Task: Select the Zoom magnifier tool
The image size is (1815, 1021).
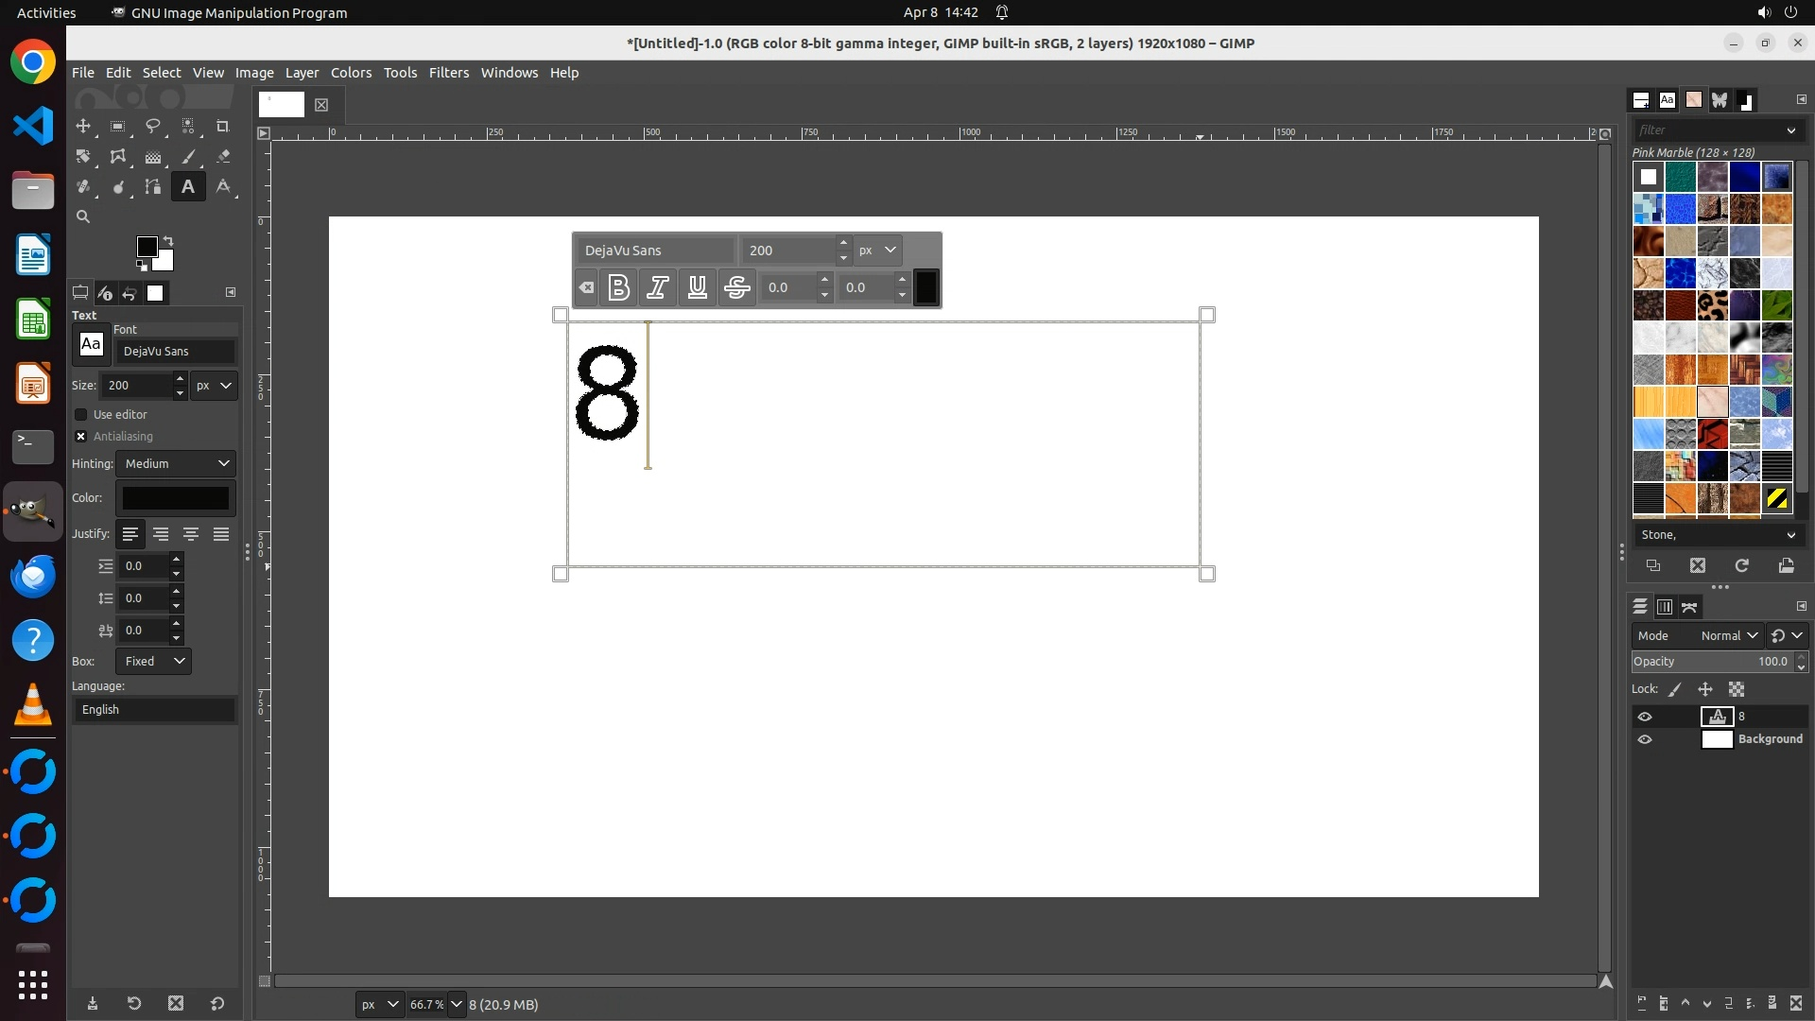Action: pyautogui.click(x=83, y=217)
